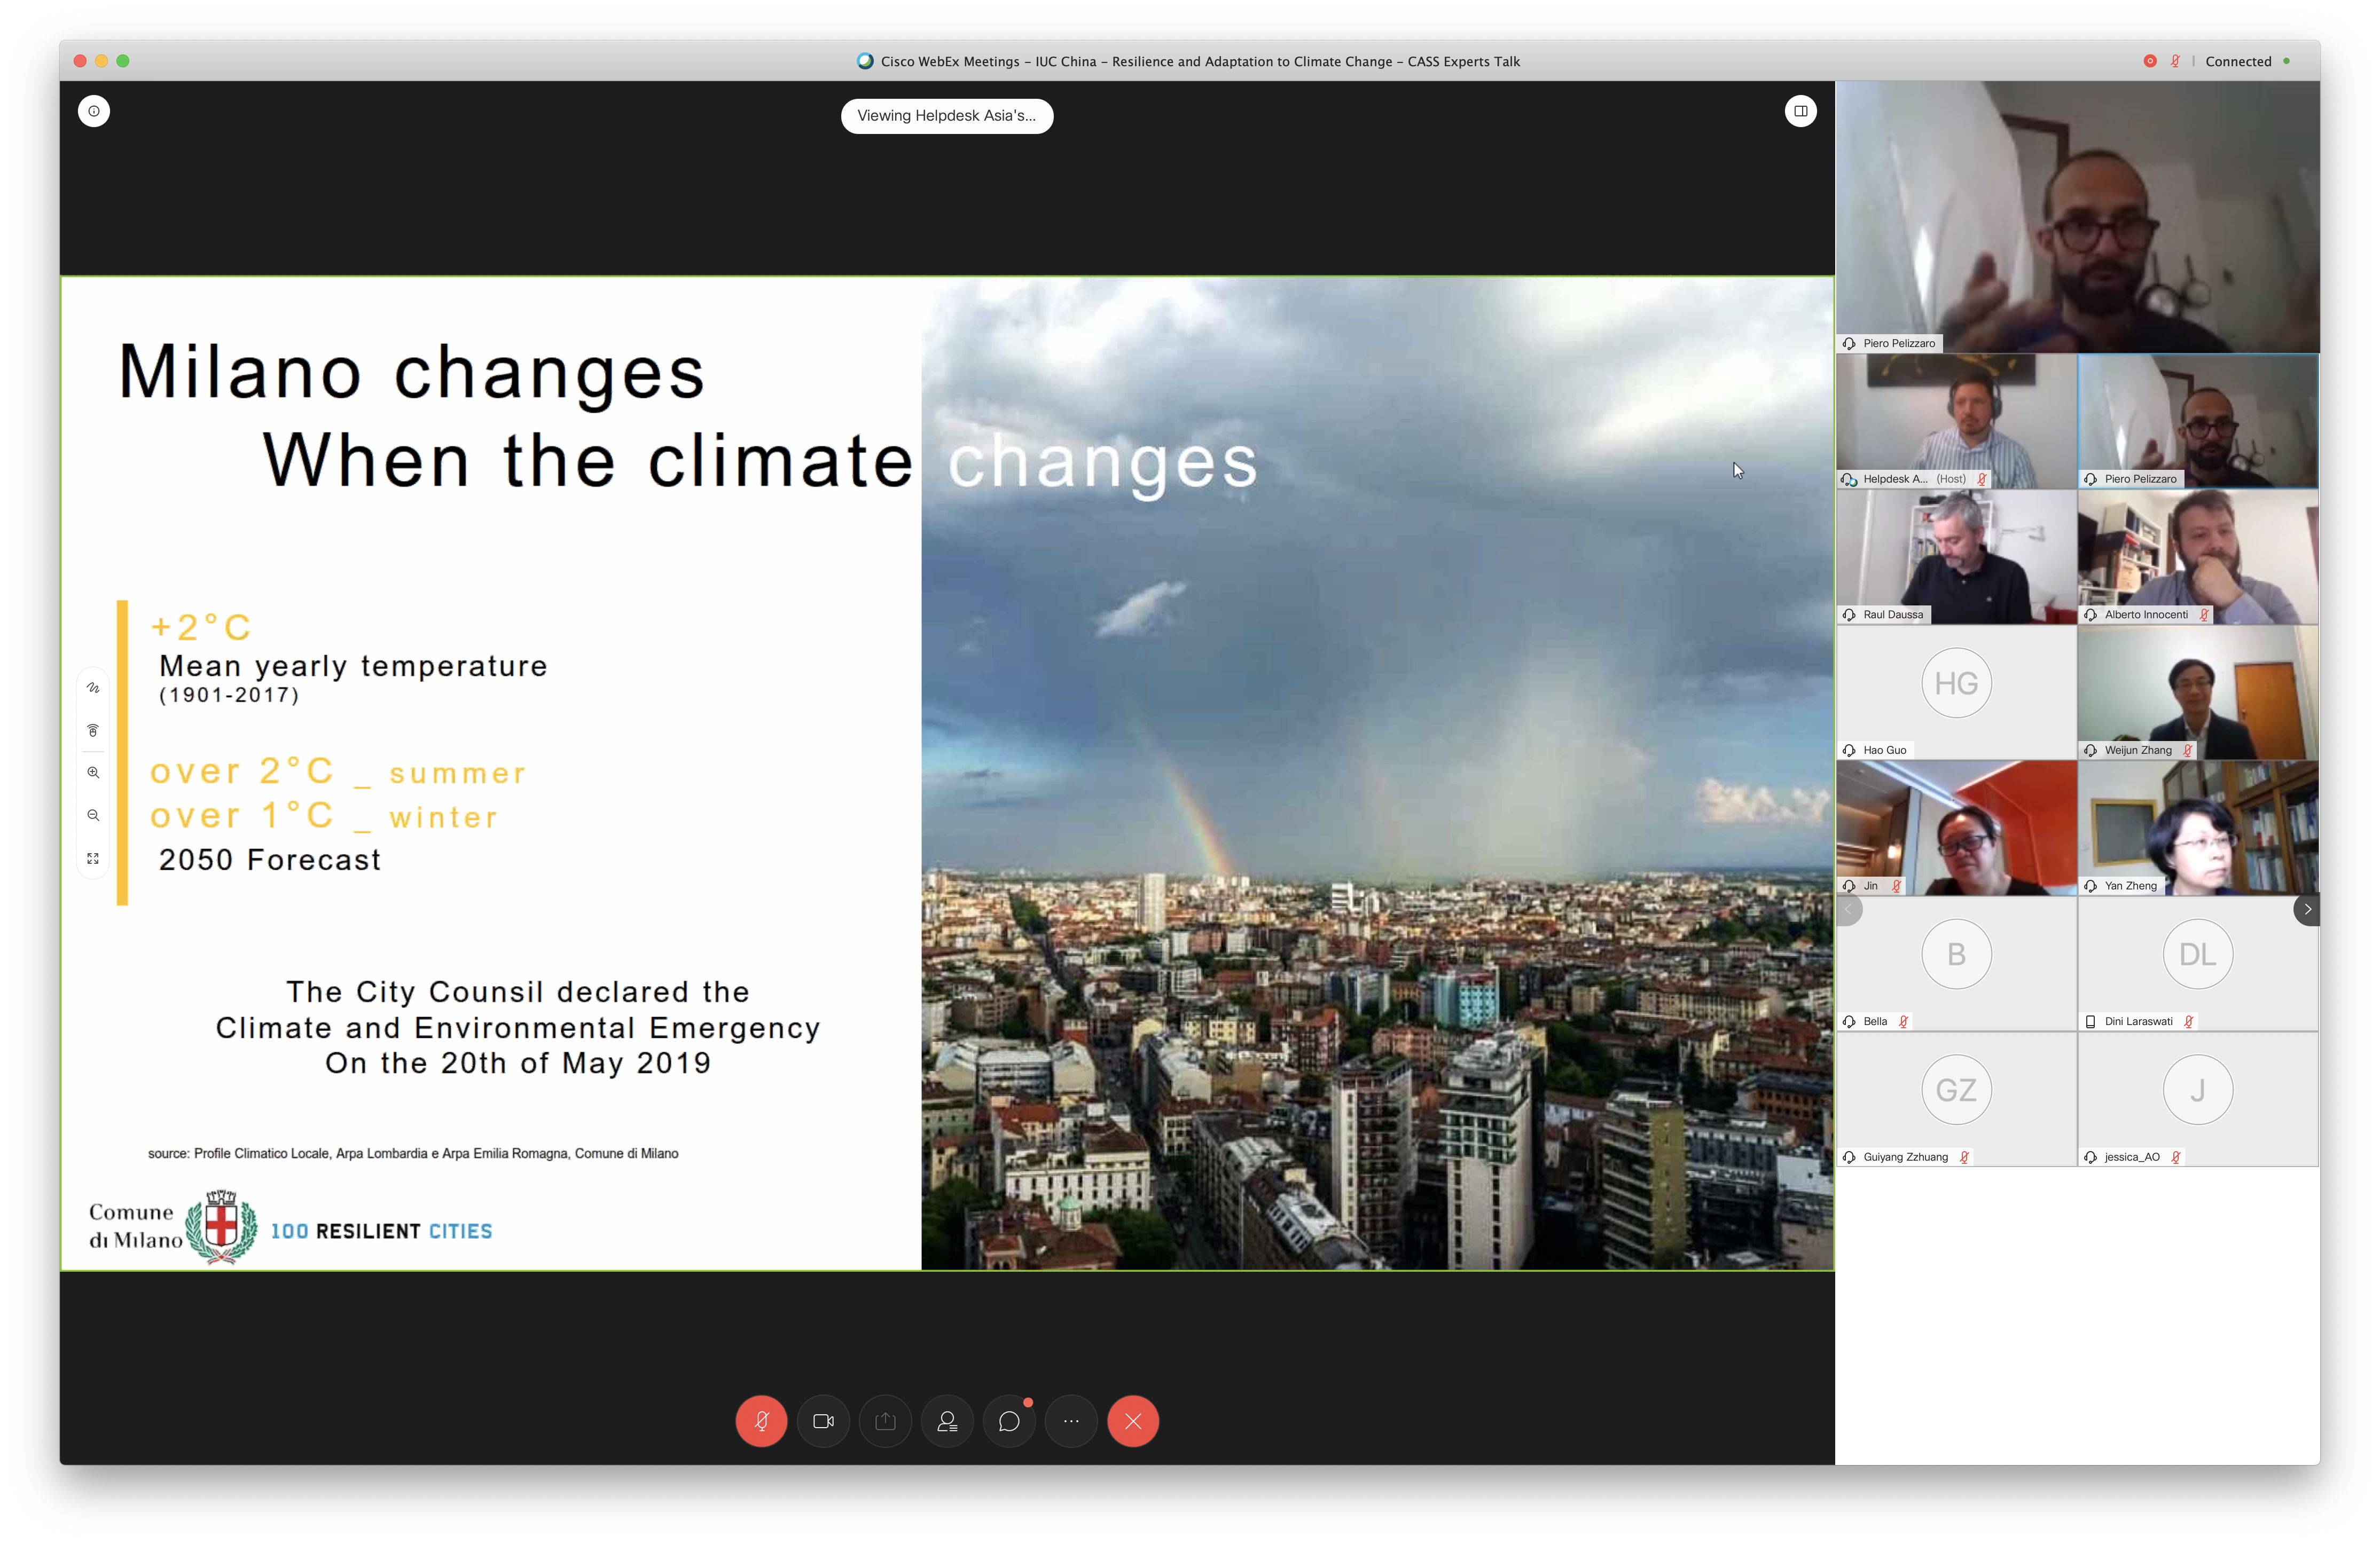Zoom in on the shared slide
2380x1544 pixels.
click(93, 773)
